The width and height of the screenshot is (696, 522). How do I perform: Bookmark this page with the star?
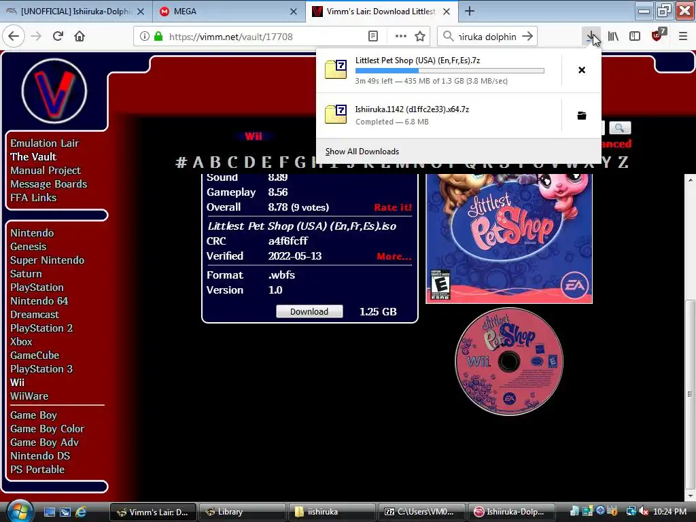pos(420,37)
